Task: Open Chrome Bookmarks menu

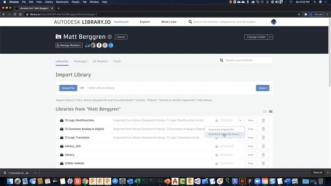Action: click(62, 2)
